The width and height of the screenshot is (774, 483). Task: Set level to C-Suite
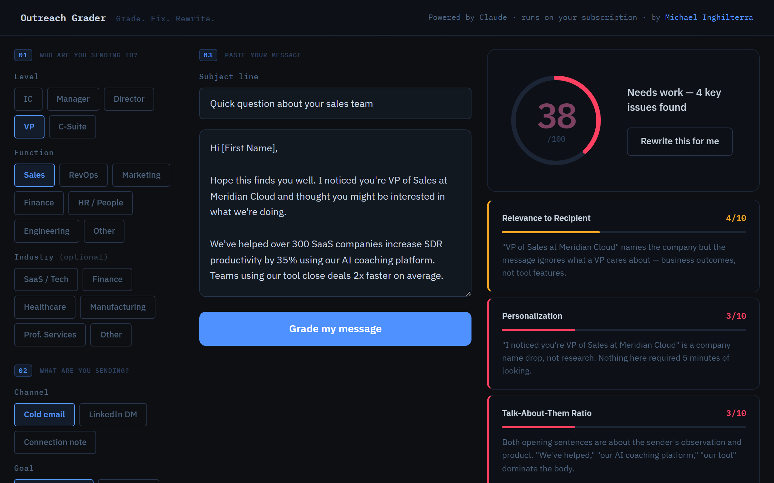73,127
